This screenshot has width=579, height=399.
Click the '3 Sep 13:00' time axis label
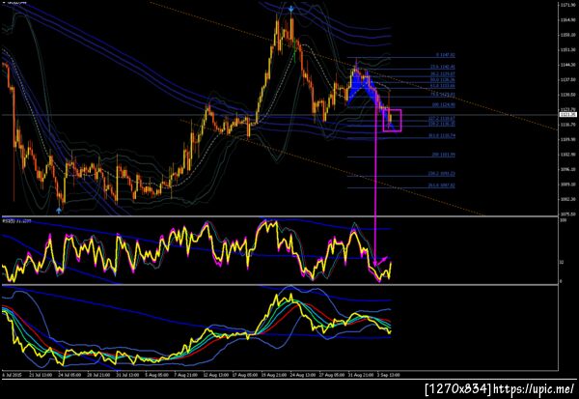click(389, 375)
